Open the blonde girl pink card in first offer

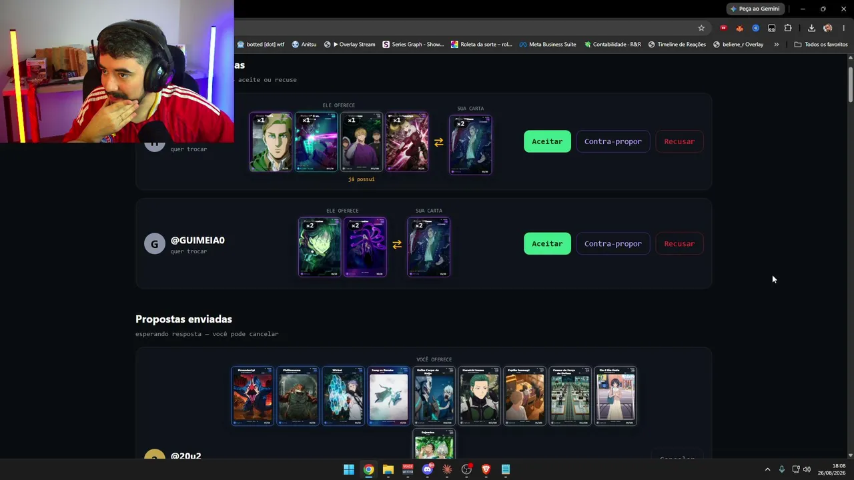[407, 142]
